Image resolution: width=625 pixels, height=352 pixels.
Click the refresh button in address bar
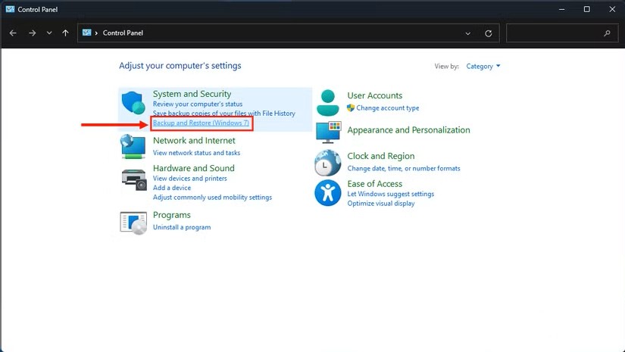point(488,33)
